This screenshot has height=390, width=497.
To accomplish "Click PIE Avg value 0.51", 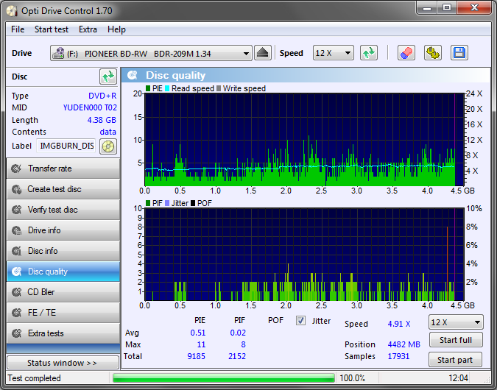I will tap(198, 333).
